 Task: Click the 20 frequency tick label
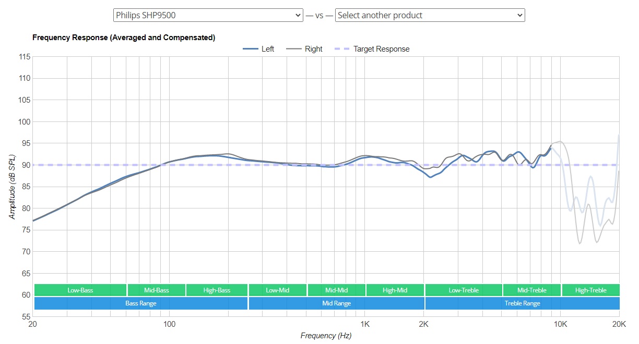coord(32,324)
